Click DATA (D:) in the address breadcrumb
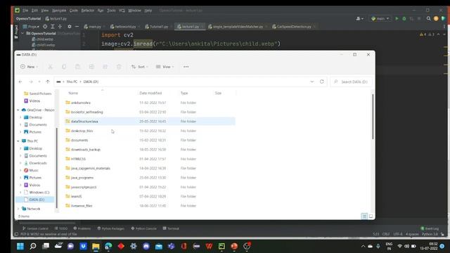450x253 pixels. 91,82
